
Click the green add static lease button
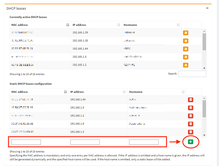click(x=190, y=142)
